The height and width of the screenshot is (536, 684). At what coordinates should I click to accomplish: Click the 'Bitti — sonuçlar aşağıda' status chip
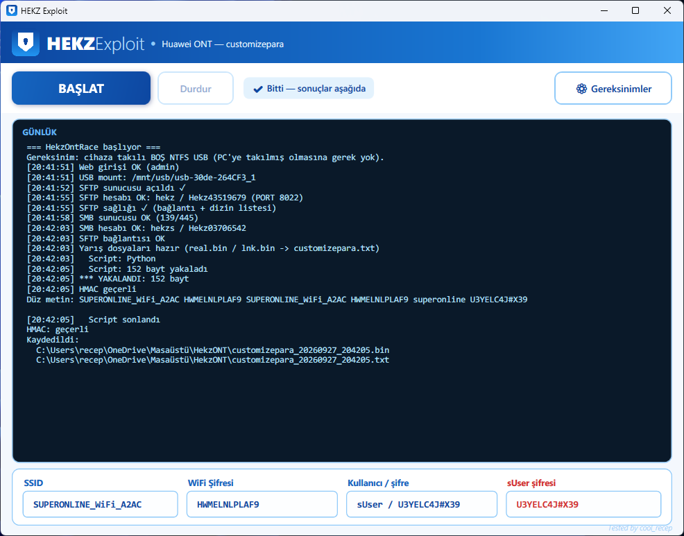click(309, 89)
